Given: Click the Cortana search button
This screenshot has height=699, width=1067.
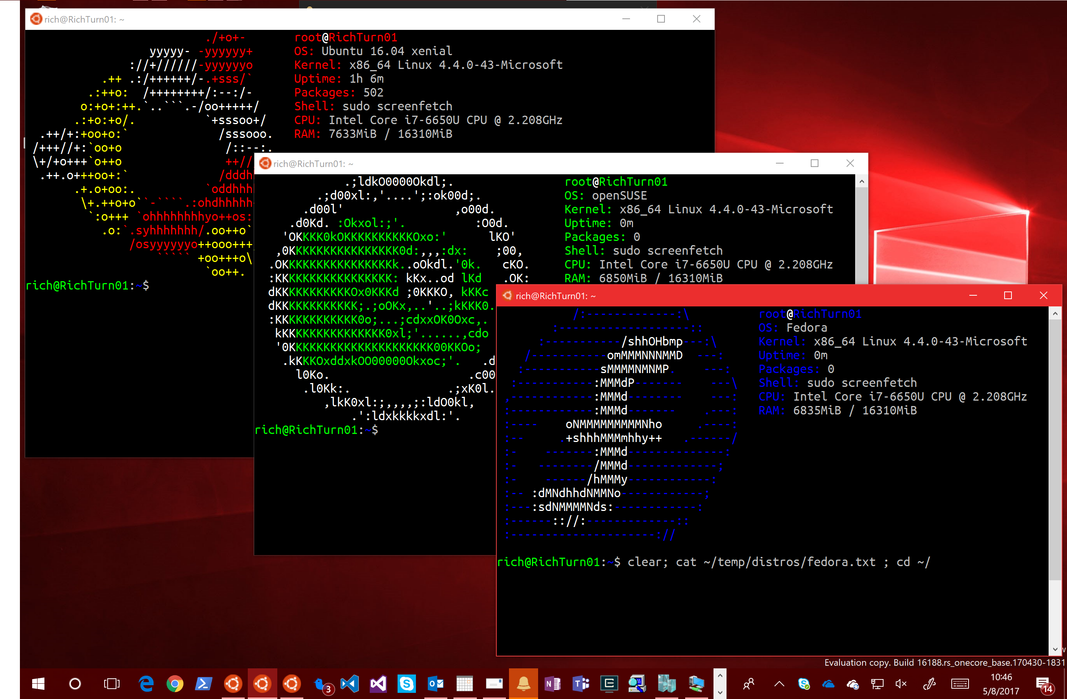Looking at the screenshot, I should [x=75, y=684].
